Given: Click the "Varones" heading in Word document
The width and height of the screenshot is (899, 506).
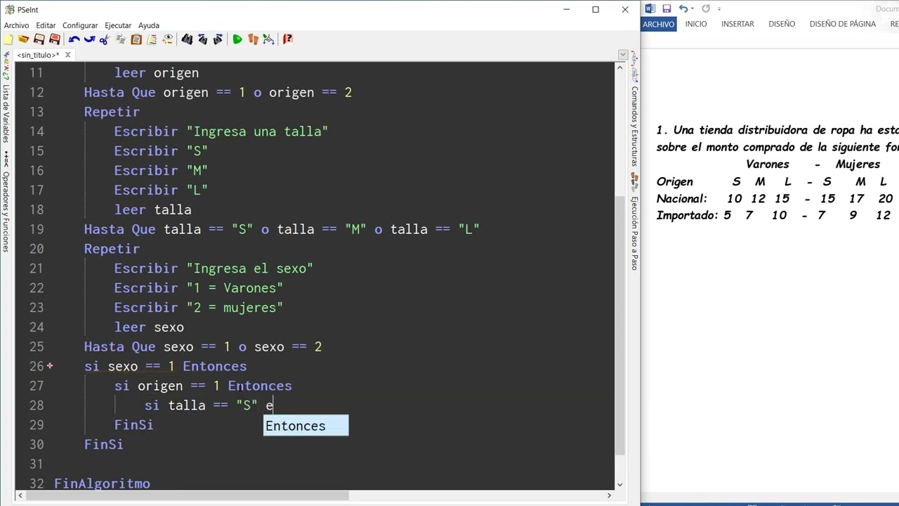Looking at the screenshot, I should click(x=767, y=164).
